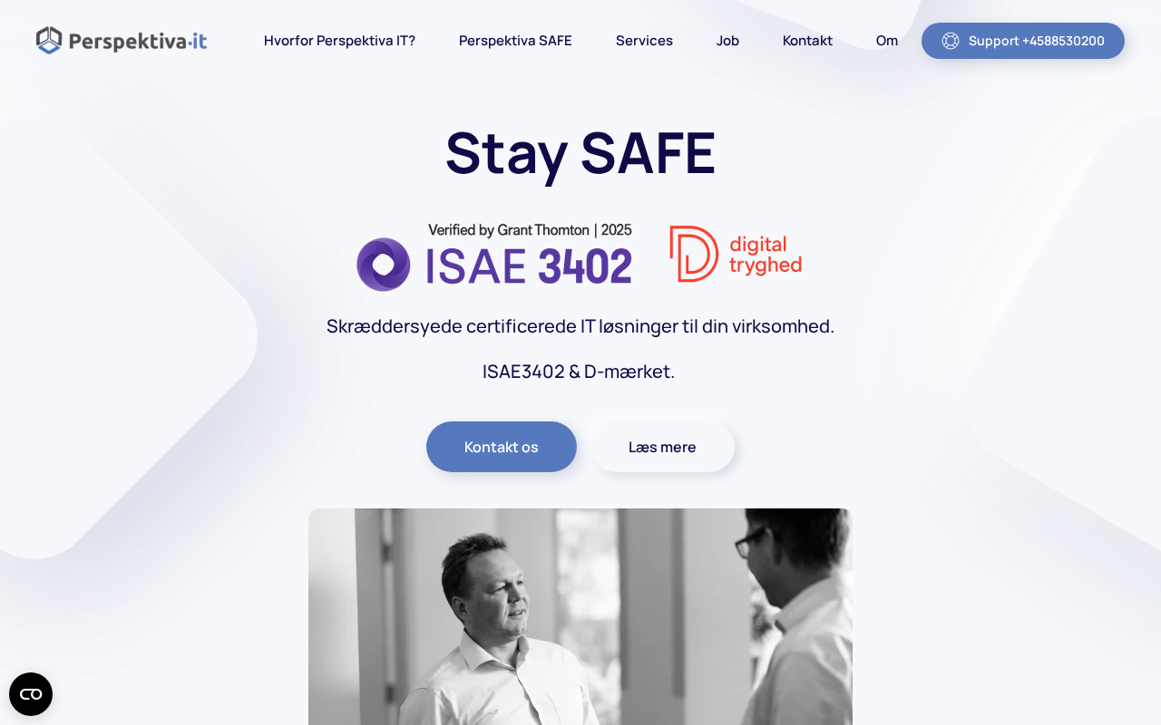Click the Kontakt os button
Image resolution: width=1161 pixels, height=725 pixels.
pos(502,447)
